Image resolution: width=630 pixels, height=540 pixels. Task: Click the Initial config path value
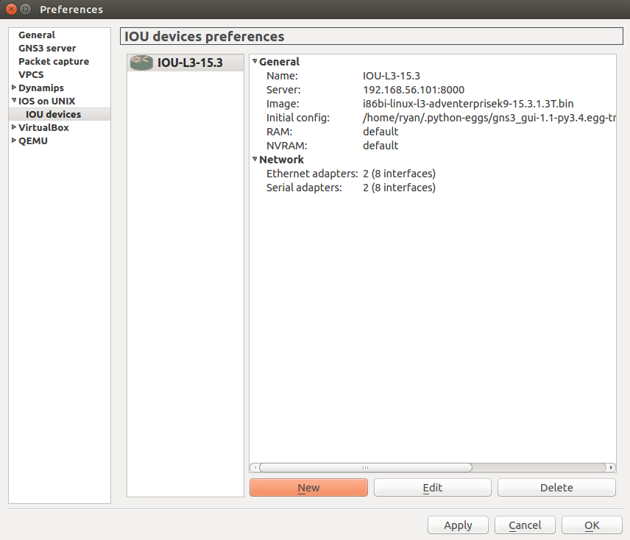point(489,118)
